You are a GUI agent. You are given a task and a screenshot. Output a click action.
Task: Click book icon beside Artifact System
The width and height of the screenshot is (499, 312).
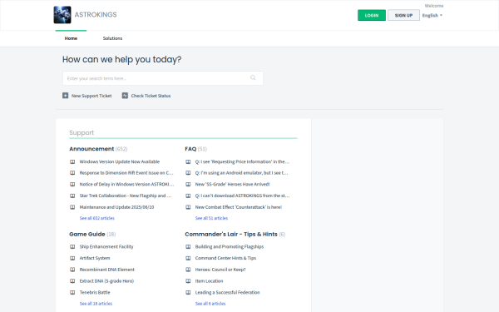pos(72,258)
